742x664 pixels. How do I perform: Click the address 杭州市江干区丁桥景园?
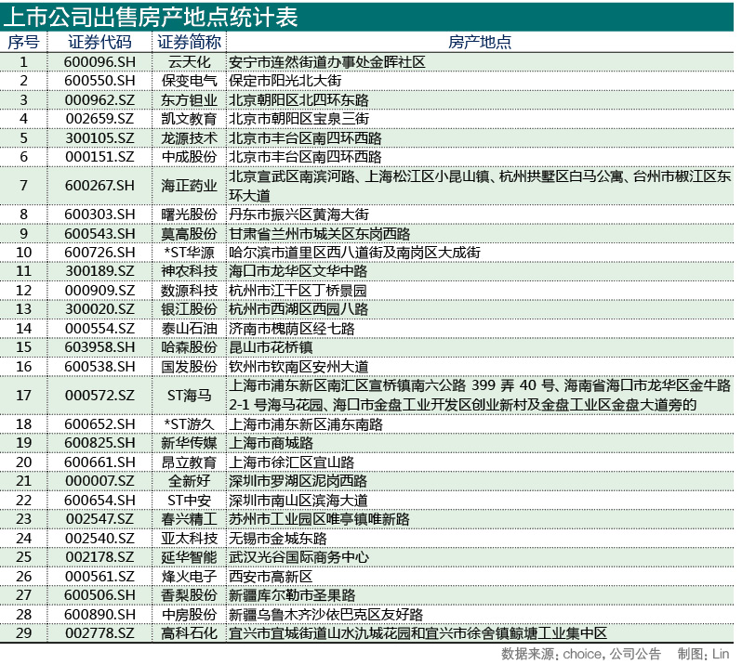click(x=298, y=291)
